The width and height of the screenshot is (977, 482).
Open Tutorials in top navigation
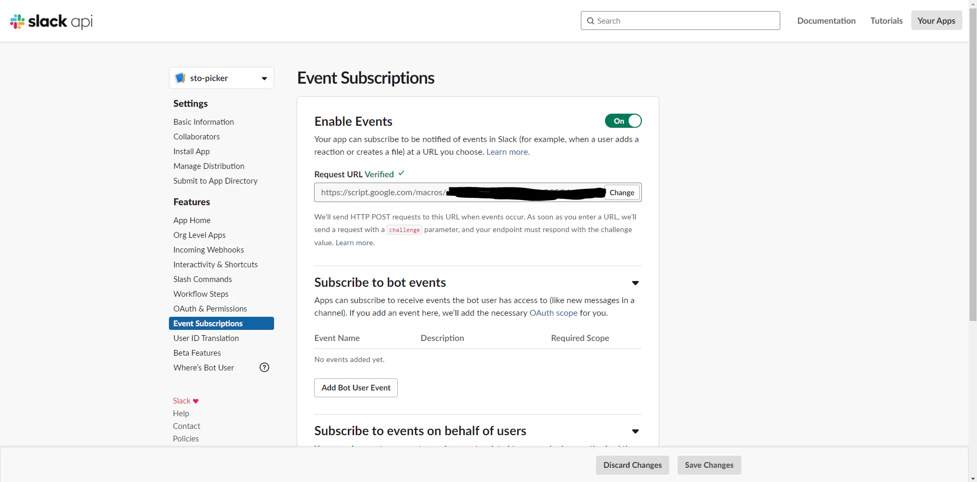pos(887,21)
